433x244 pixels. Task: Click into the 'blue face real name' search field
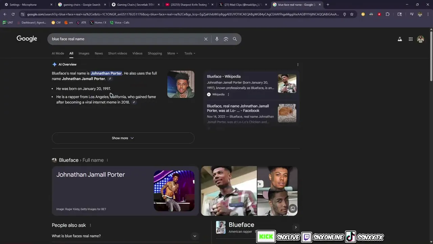pyautogui.click(x=125, y=39)
